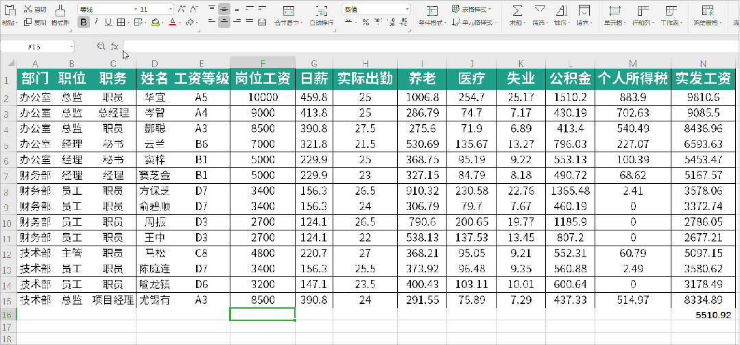
Task: Align text left horizontally
Action: click(212, 22)
